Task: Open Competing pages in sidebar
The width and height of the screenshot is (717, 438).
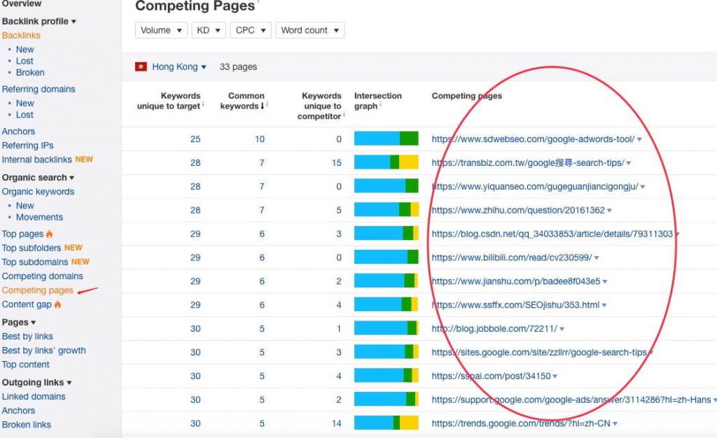Action: (x=38, y=290)
